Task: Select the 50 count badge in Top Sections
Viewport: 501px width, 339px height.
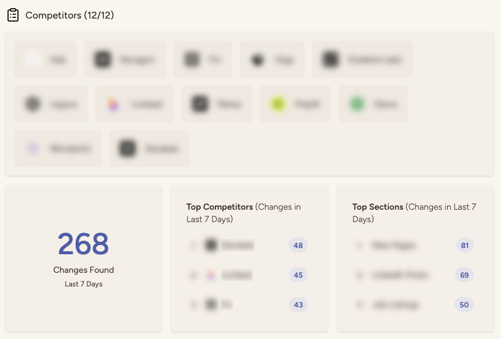Action: click(464, 304)
